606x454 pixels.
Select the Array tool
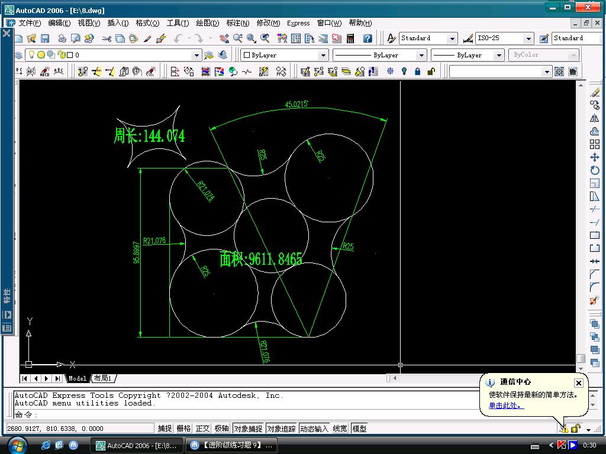tap(595, 144)
